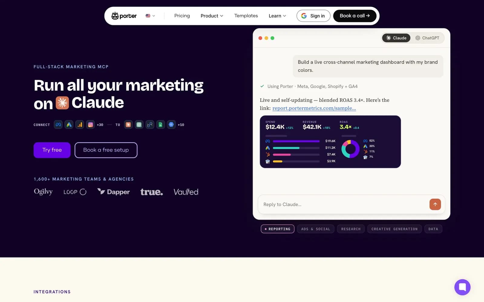Click the +30 connectors text

pos(100,125)
